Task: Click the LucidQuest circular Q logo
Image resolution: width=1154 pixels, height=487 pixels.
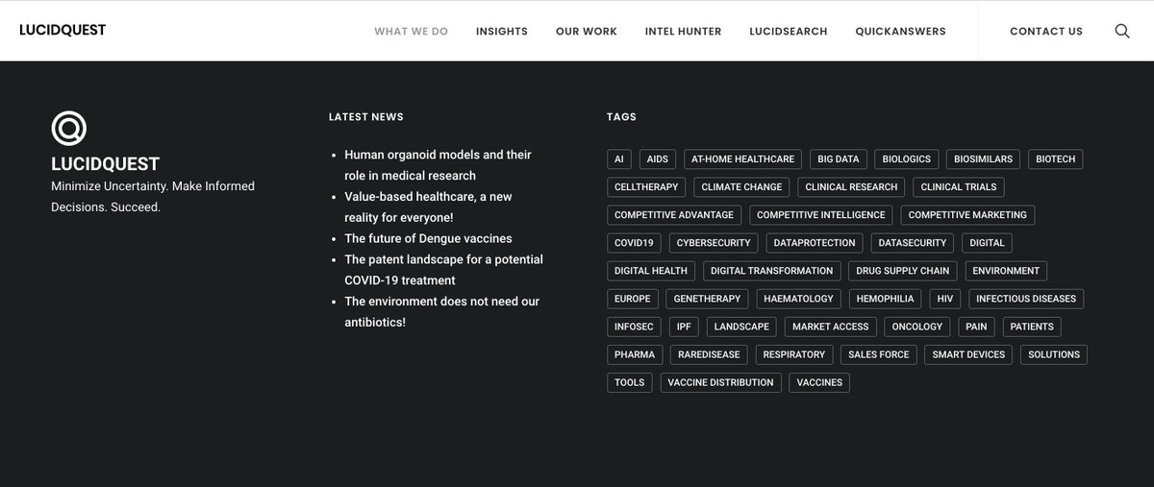Action: pyautogui.click(x=69, y=128)
